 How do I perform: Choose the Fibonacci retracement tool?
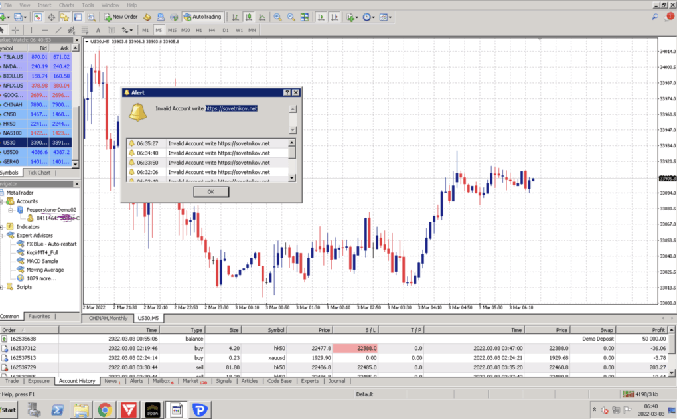[85, 30]
